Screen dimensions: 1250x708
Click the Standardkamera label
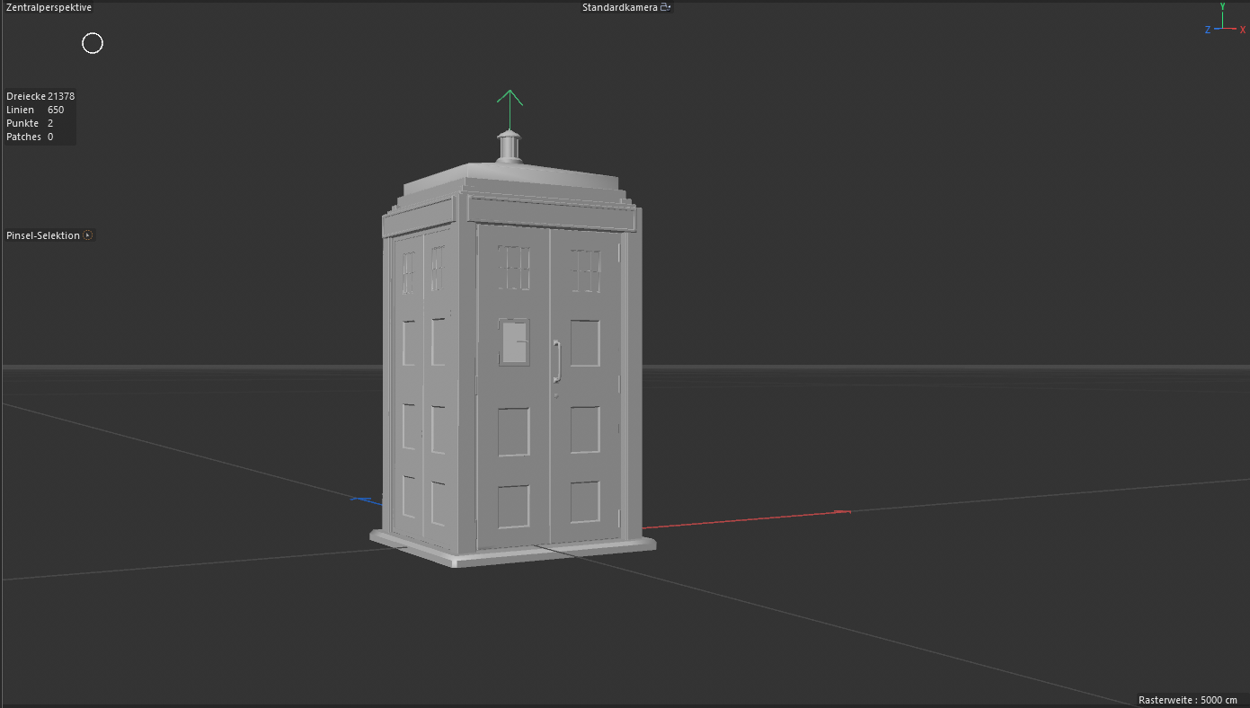point(619,7)
